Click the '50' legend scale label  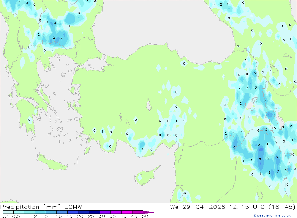[145, 216]
